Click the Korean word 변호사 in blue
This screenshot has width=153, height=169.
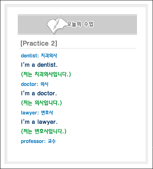(x=47, y=113)
